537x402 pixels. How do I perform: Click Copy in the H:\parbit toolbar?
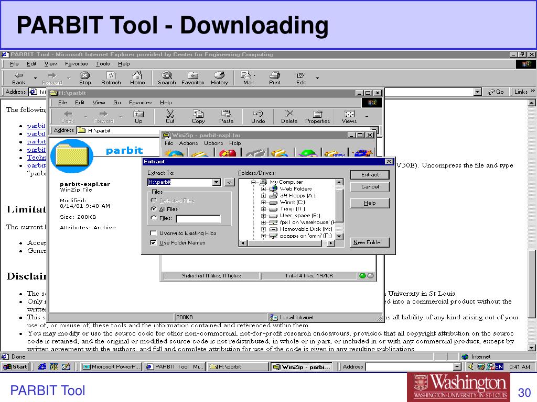click(198, 117)
